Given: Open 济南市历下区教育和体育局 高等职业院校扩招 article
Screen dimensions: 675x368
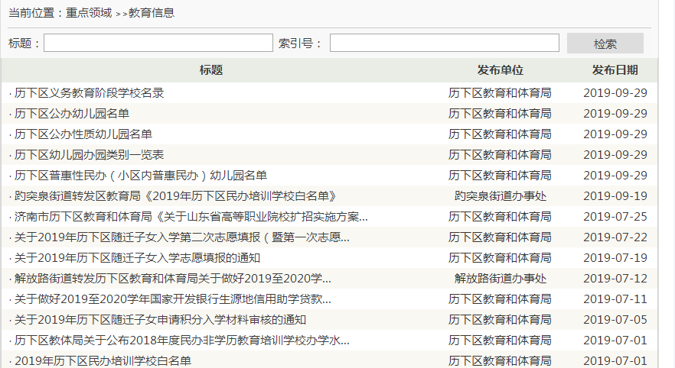Looking at the screenshot, I should click(x=191, y=216).
